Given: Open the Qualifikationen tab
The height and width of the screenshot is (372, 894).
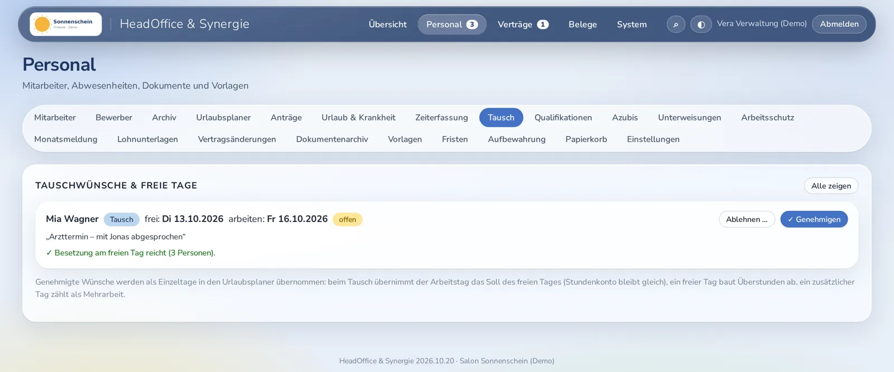Looking at the screenshot, I should 563,118.
